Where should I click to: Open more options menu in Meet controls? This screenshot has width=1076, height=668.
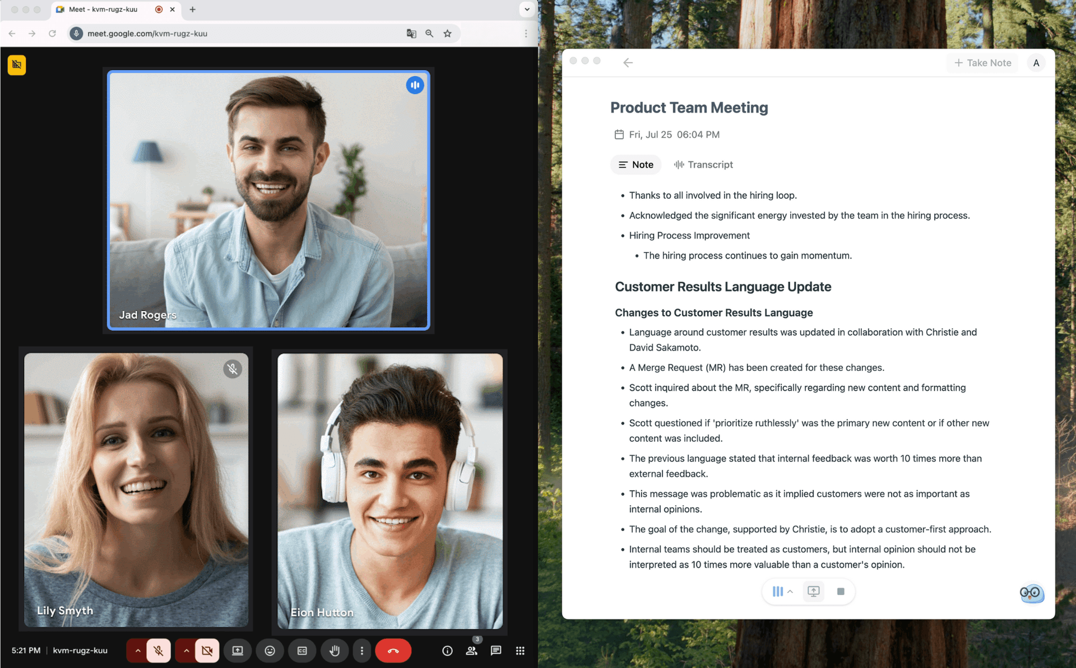click(x=362, y=651)
